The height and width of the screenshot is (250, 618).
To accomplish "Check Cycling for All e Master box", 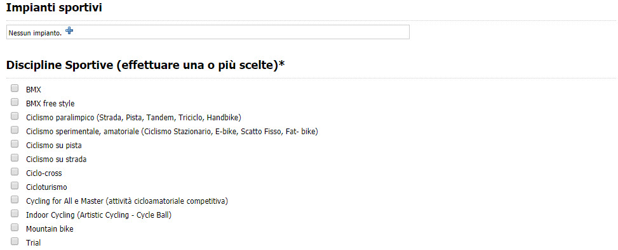I will (15, 199).
